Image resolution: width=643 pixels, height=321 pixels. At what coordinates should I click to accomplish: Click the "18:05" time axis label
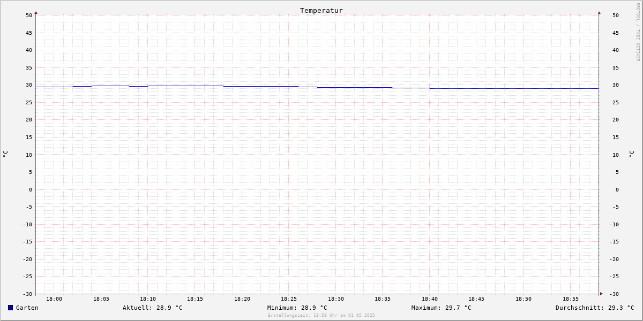pyautogui.click(x=101, y=299)
